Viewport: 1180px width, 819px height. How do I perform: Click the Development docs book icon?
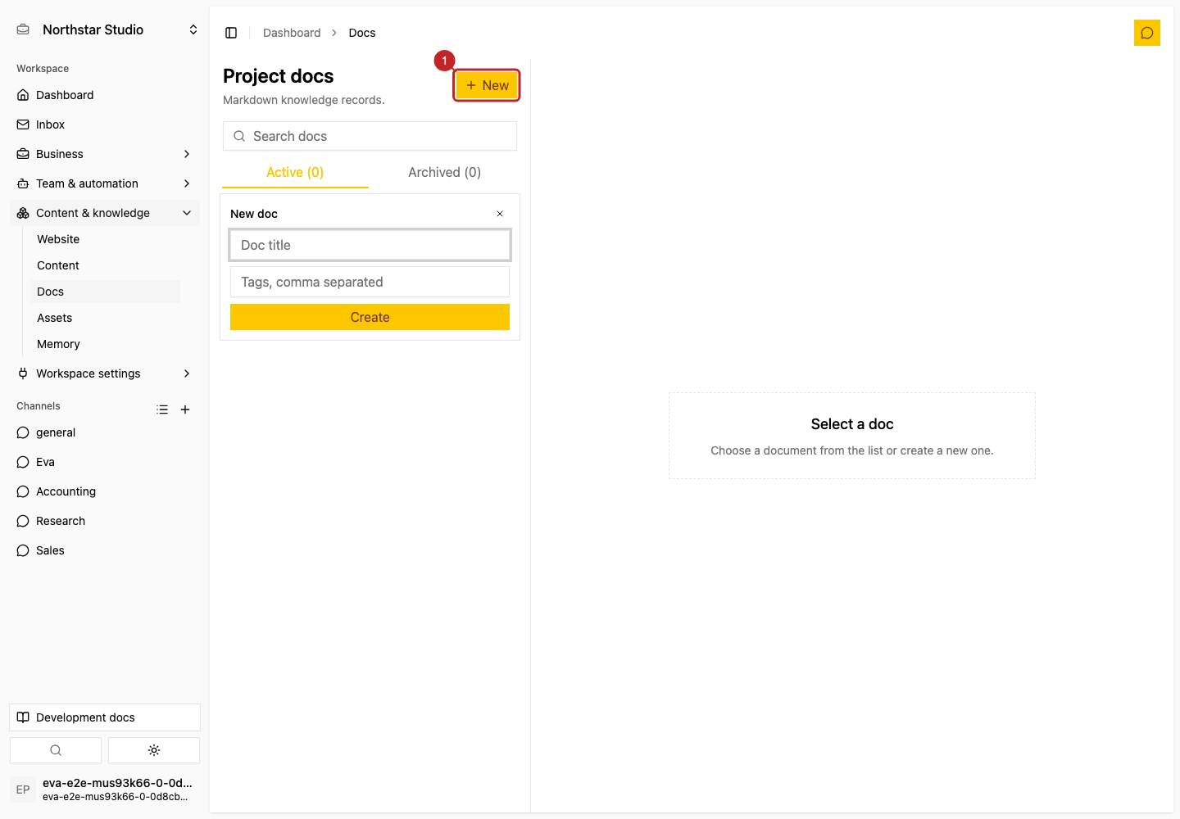23,717
